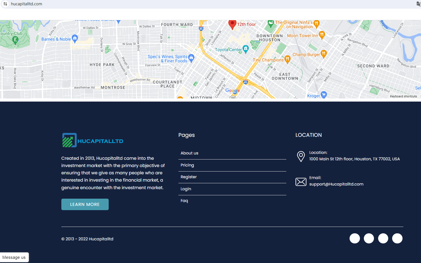Go to the Pricing page link
The width and height of the screenshot is (421, 263).
187,165
